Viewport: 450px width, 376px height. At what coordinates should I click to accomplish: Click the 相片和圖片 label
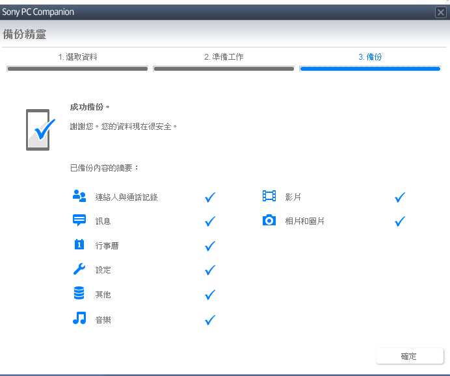click(305, 221)
